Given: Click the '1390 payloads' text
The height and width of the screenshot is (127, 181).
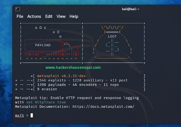Looking at the screenshot, I should click(51, 85).
